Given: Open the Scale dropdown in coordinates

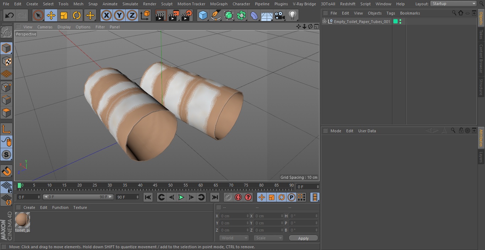Looking at the screenshot, I should (x=268, y=238).
